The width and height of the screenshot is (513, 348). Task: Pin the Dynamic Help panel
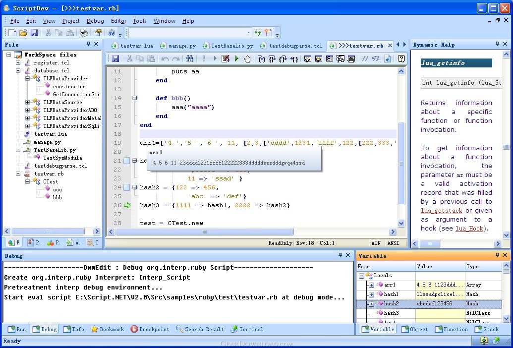[497, 44]
